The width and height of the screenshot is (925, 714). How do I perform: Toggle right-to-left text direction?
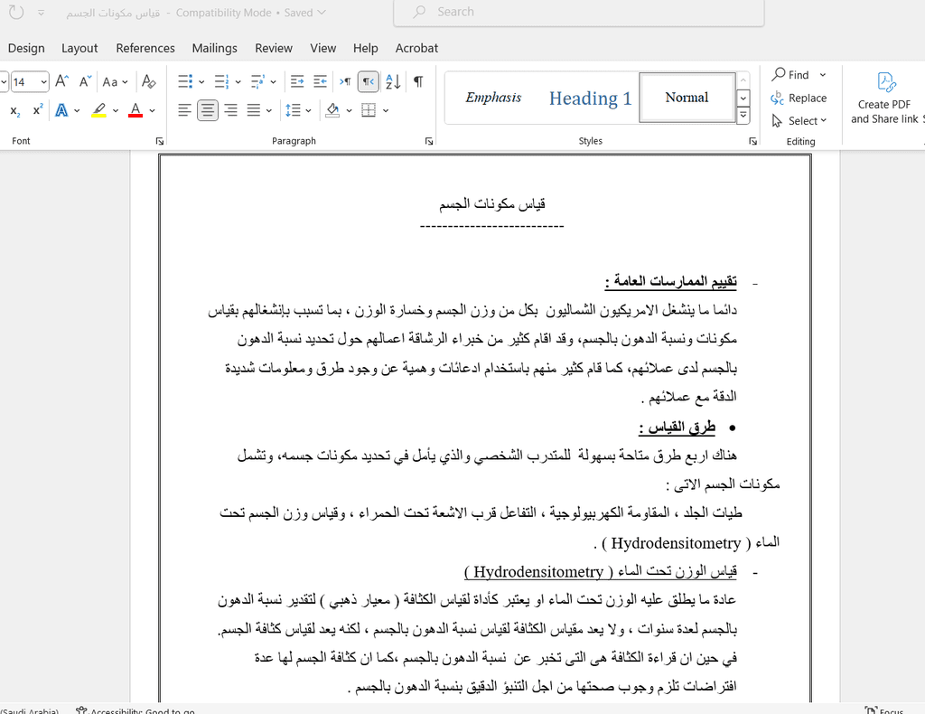pyautogui.click(x=369, y=81)
